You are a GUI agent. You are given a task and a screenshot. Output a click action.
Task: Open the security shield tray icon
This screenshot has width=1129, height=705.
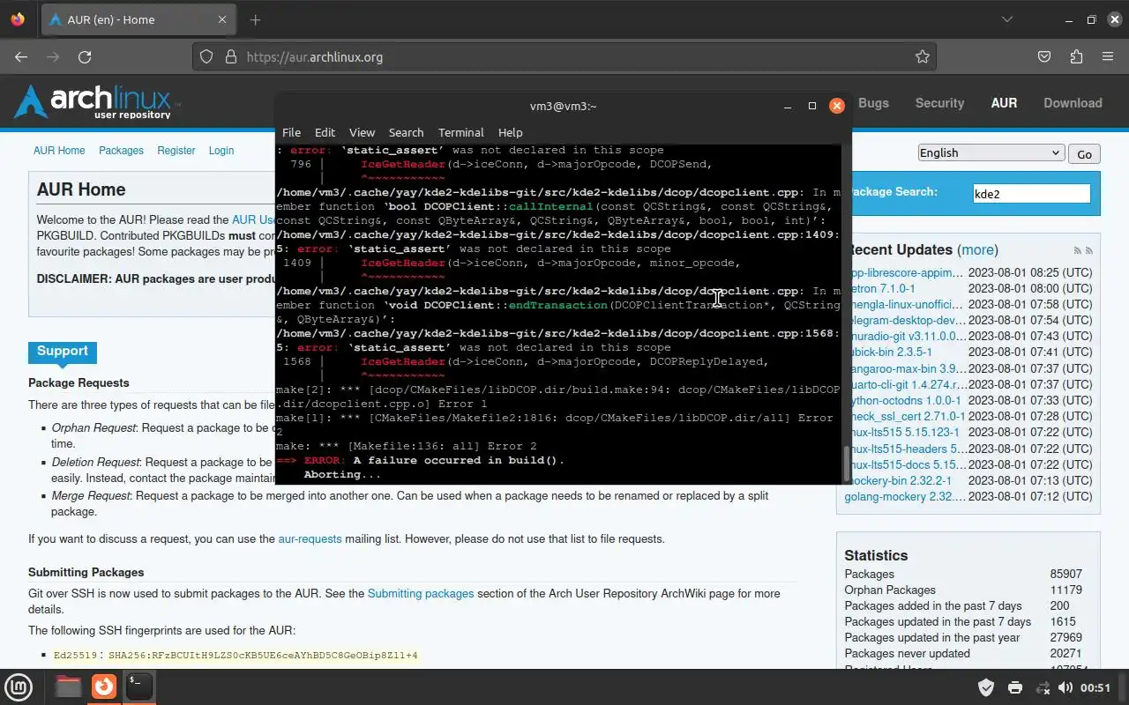(x=986, y=687)
